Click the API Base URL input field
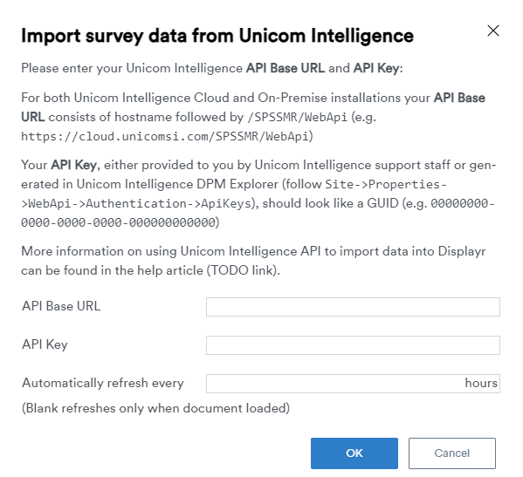 click(353, 307)
